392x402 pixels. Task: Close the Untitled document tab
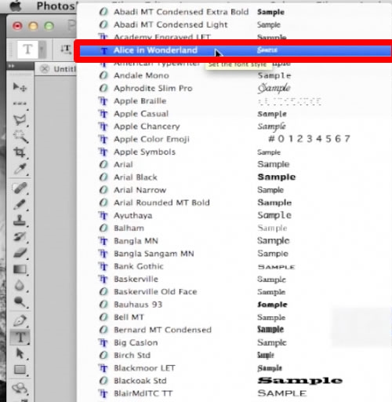coord(45,69)
